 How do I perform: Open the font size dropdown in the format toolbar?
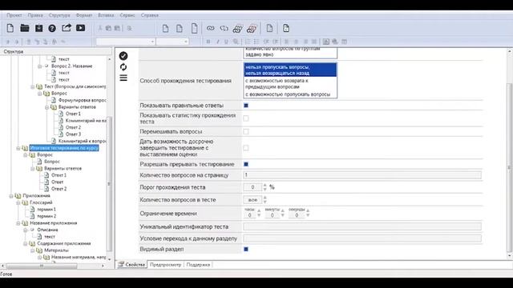click(x=185, y=42)
